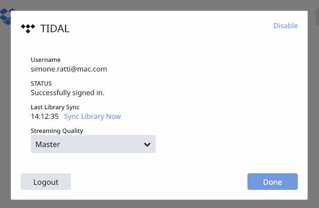
Task: Click the 14:12:35 last sync time
Action: click(44, 116)
